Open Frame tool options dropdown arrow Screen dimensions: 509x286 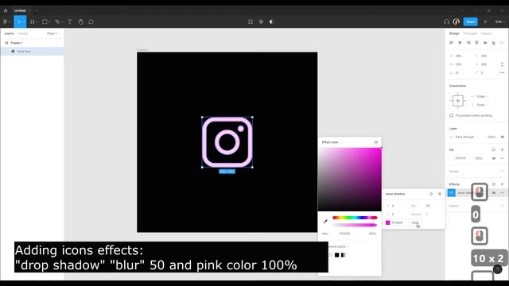click(x=37, y=22)
